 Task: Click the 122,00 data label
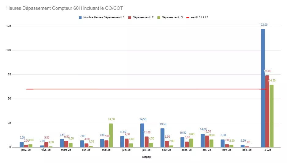coord(263,25)
